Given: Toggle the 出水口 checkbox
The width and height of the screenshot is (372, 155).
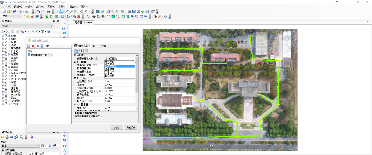Looking at the screenshot, I should point(6,67).
